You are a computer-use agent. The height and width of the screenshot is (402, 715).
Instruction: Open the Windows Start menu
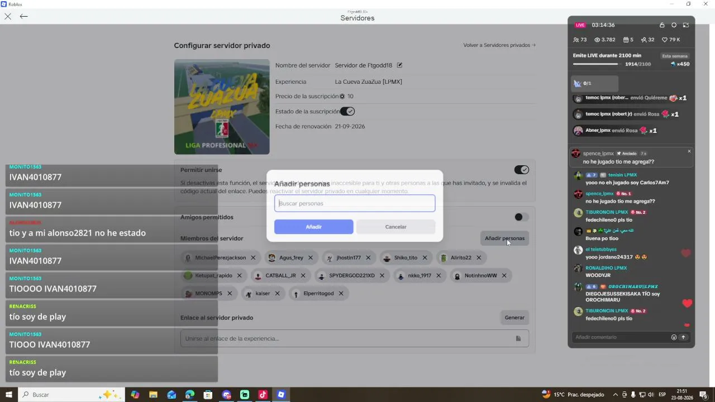9,395
